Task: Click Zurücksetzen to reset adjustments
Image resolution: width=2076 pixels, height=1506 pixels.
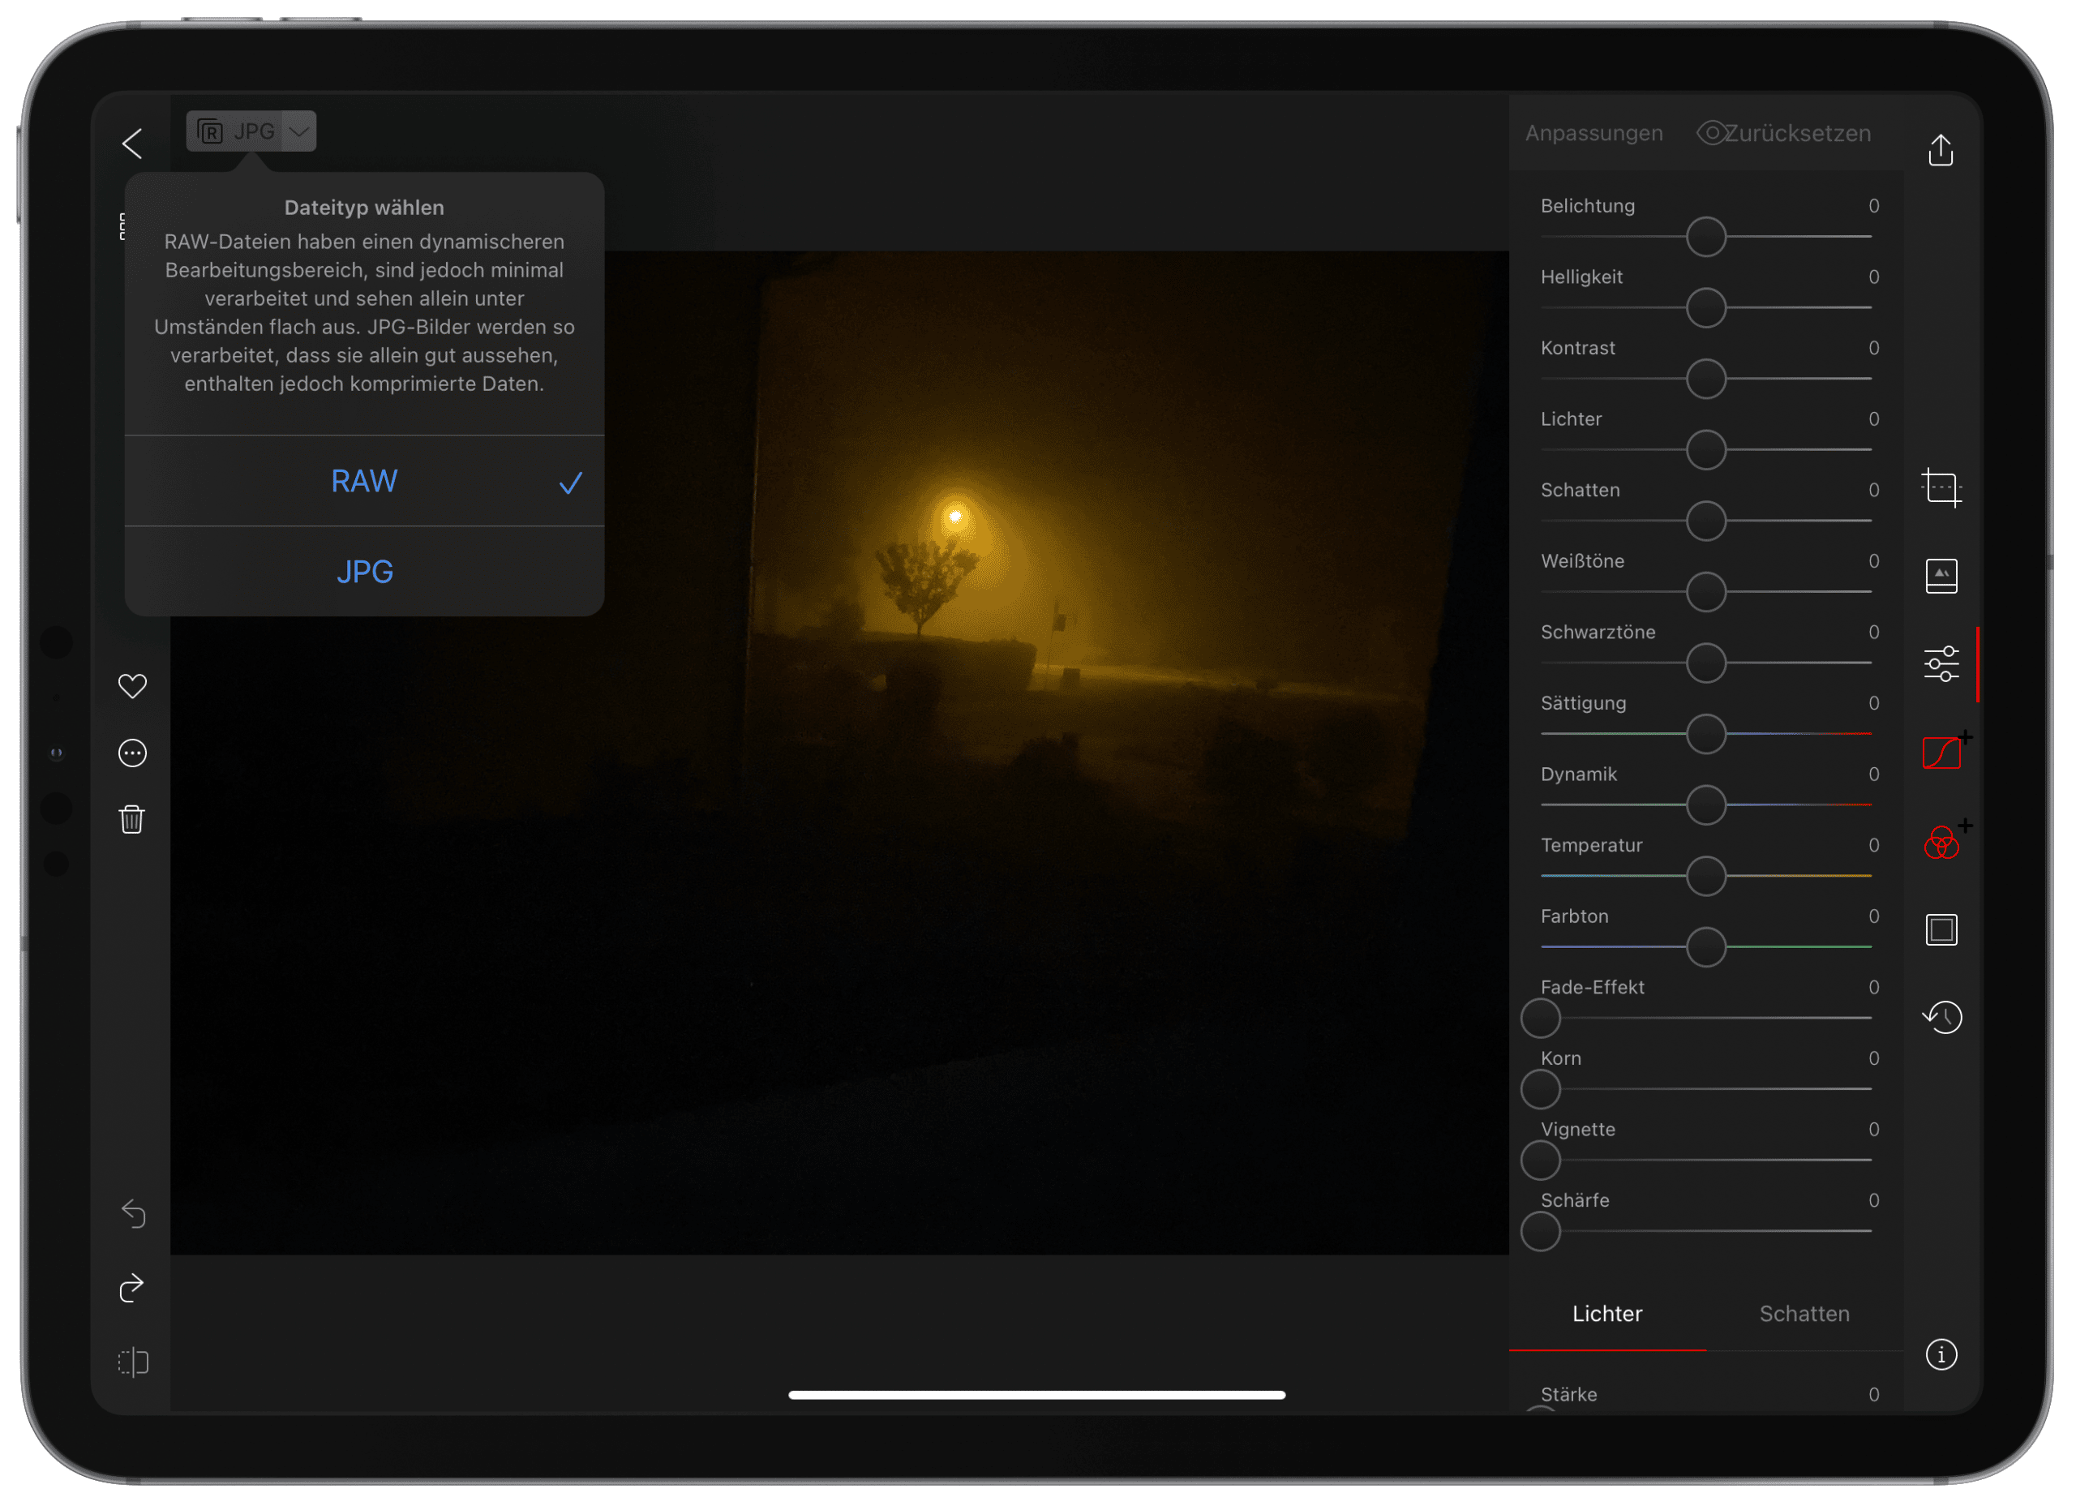Action: click(1797, 134)
